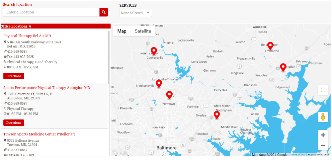The height and width of the screenshot is (162, 332).
Task: Open the Services None Selected dropdown
Action: click(x=135, y=13)
